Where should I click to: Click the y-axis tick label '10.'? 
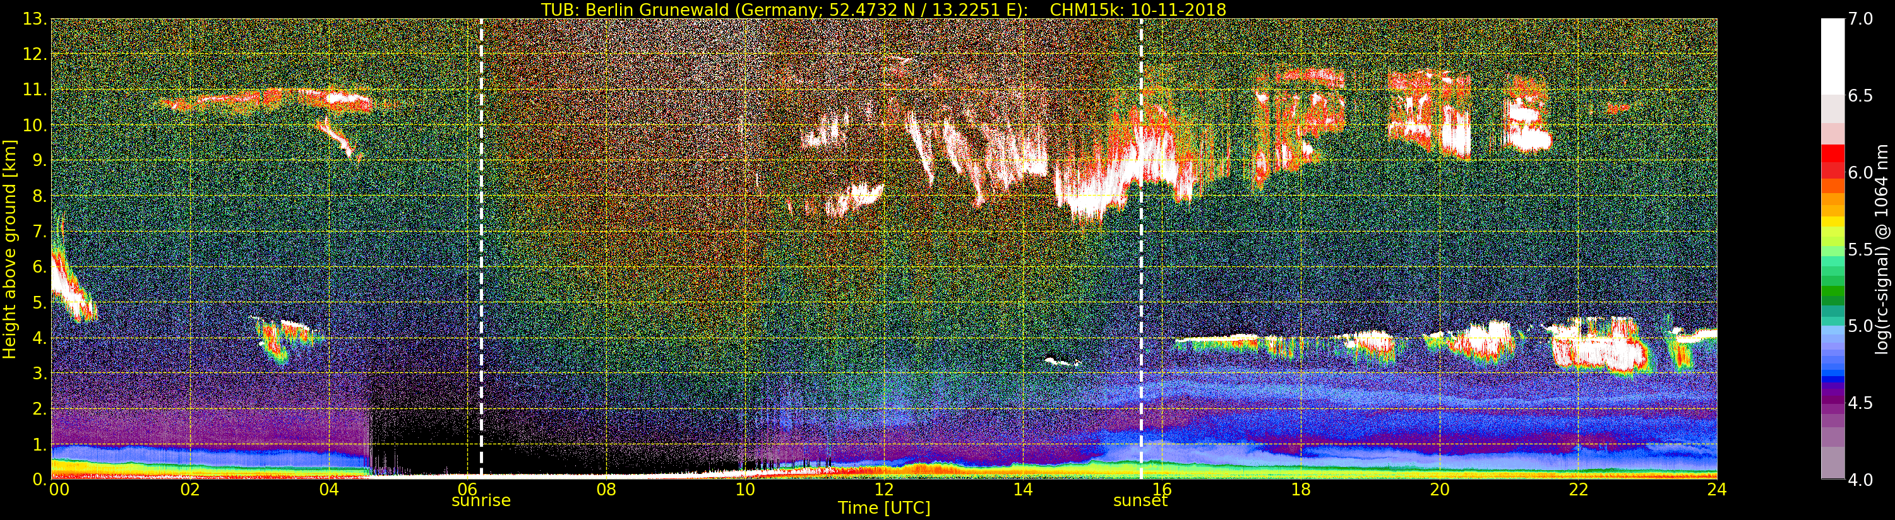(35, 125)
